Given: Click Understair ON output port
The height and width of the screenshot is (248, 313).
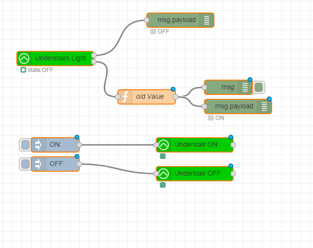Looking at the screenshot, I should (233, 145).
